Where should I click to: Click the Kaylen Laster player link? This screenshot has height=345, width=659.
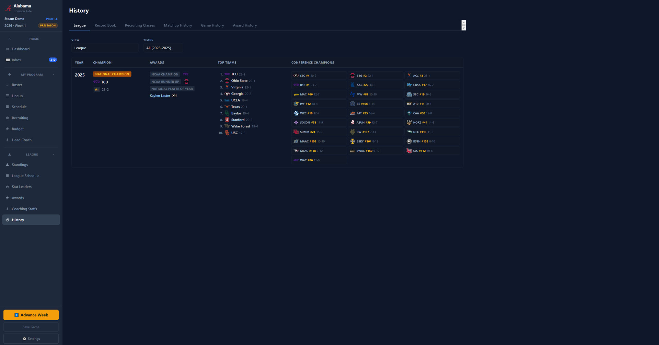(x=160, y=96)
